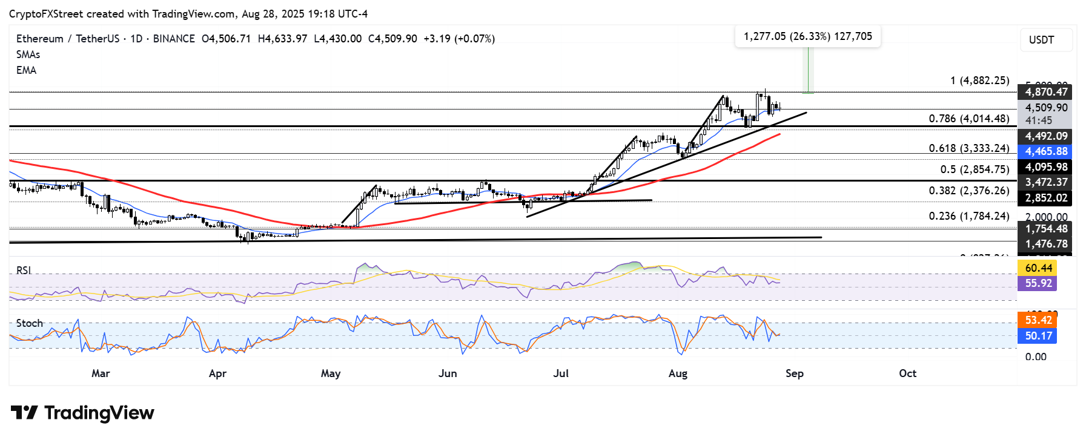This screenshot has height=440, width=1086.
Task: Click the blue Stoch value tag 50.17
Action: 1038,336
